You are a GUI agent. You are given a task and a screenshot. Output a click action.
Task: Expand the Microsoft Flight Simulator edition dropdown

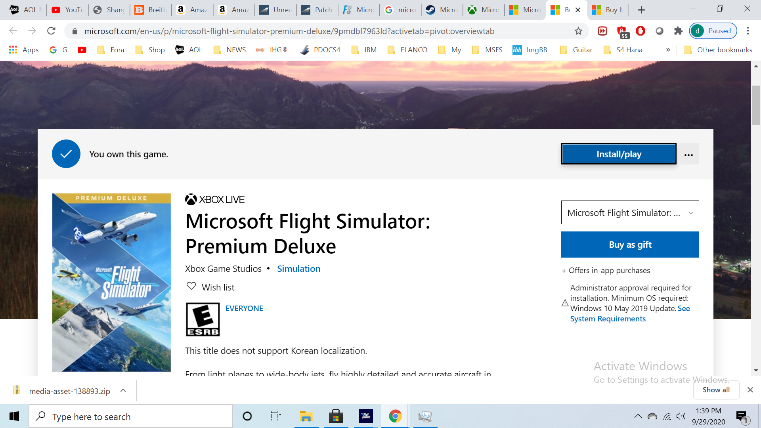[630, 213]
